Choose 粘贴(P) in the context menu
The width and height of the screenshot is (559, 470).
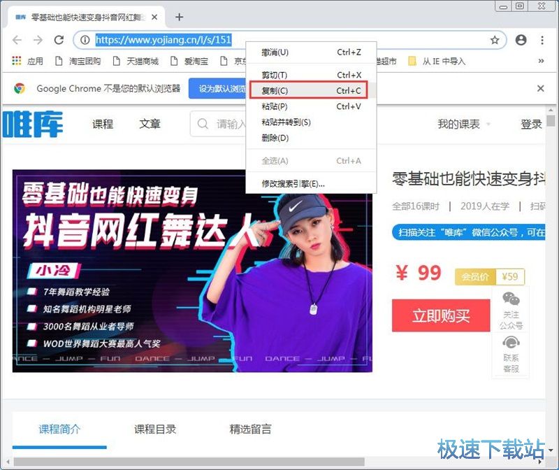coord(311,106)
